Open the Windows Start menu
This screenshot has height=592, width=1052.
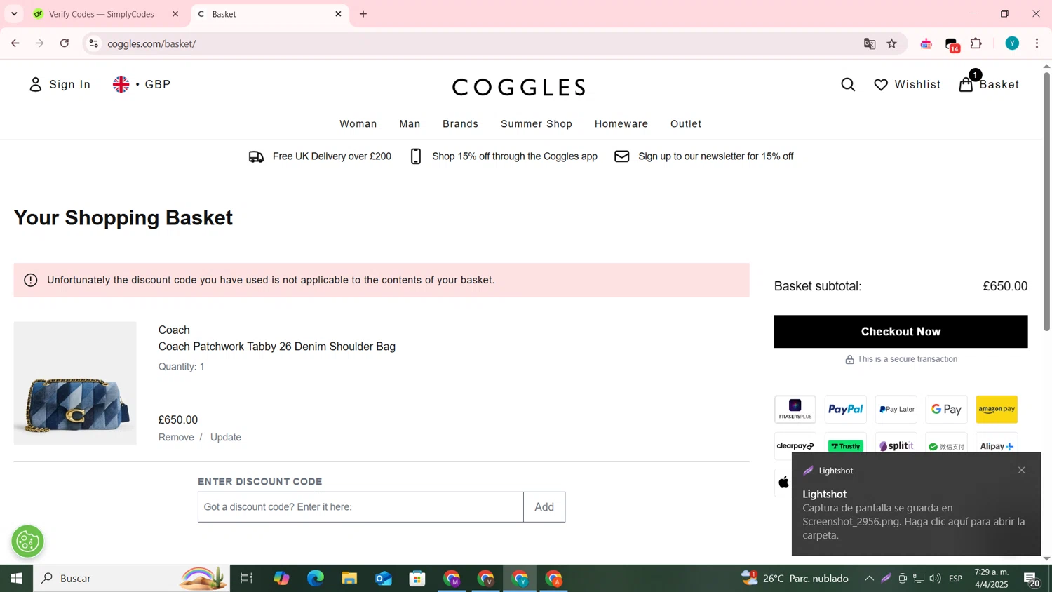coord(16,579)
